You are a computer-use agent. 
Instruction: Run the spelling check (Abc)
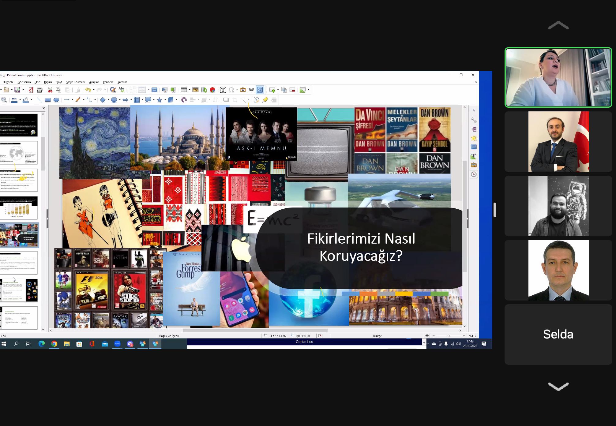coord(122,90)
